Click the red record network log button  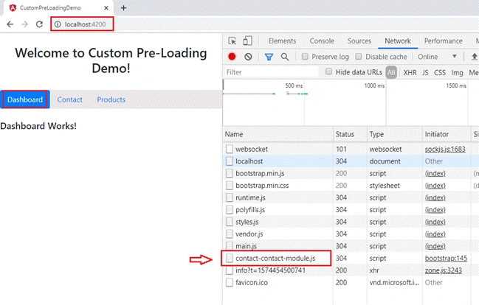pos(232,57)
